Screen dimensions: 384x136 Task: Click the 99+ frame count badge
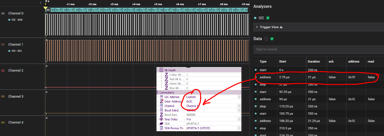(x=48, y=10)
